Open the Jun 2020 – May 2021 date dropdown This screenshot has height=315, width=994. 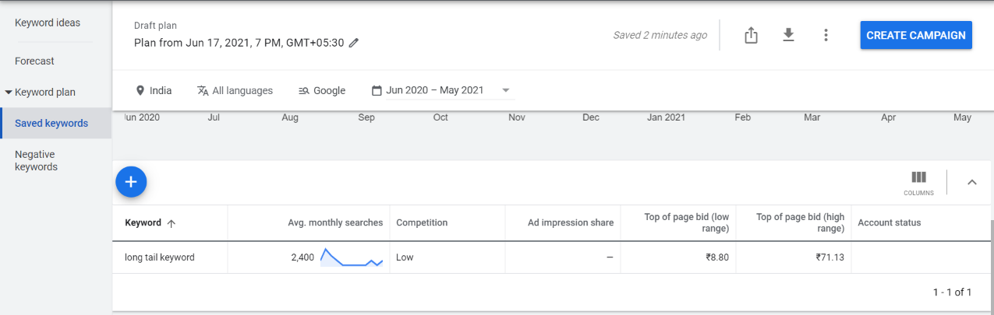[441, 90]
